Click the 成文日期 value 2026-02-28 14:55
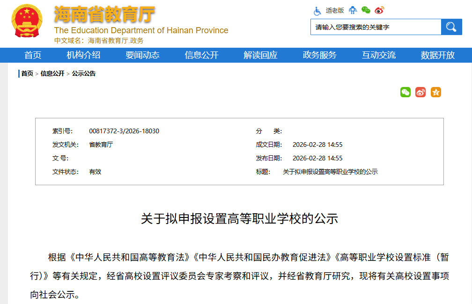The height and width of the screenshot is (304, 472). tap(317, 145)
